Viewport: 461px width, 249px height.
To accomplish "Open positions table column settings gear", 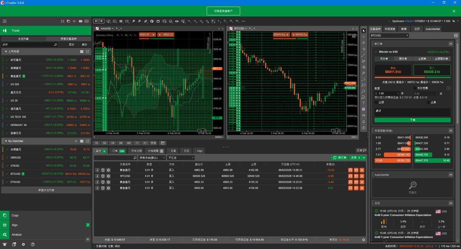I will coord(363,240).
